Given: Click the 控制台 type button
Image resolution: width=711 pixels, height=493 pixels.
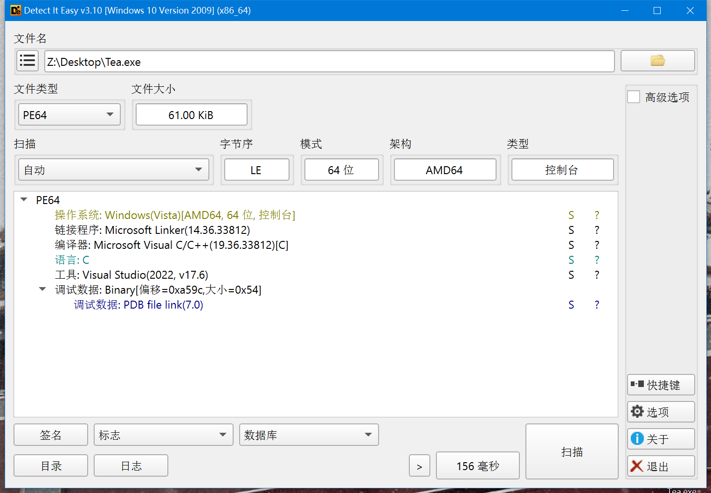Looking at the screenshot, I should point(562,169).
